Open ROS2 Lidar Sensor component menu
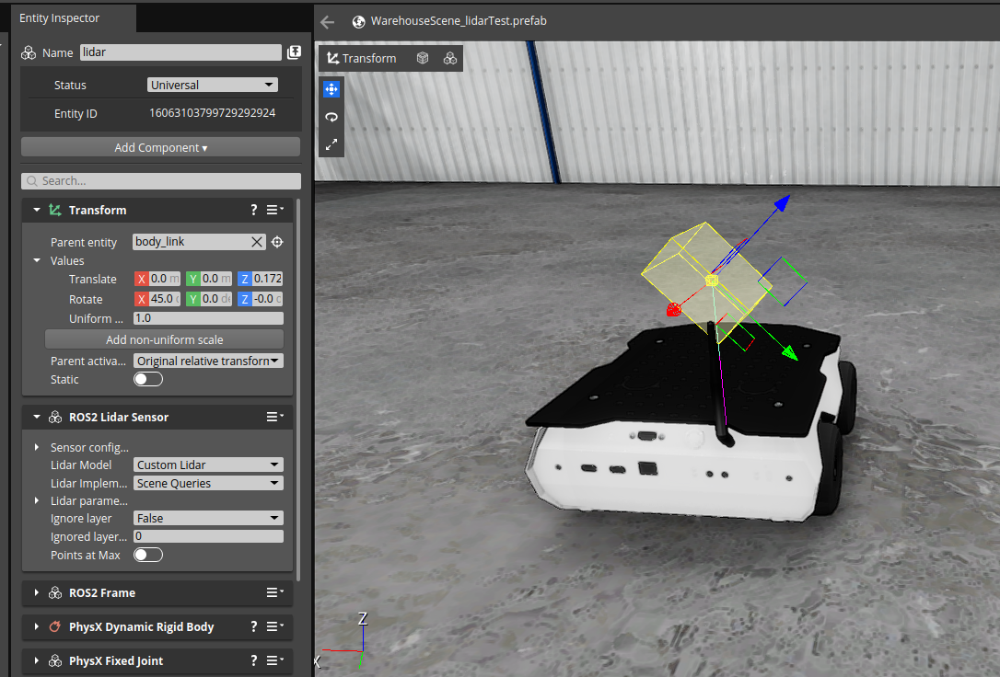 [275, 417]
